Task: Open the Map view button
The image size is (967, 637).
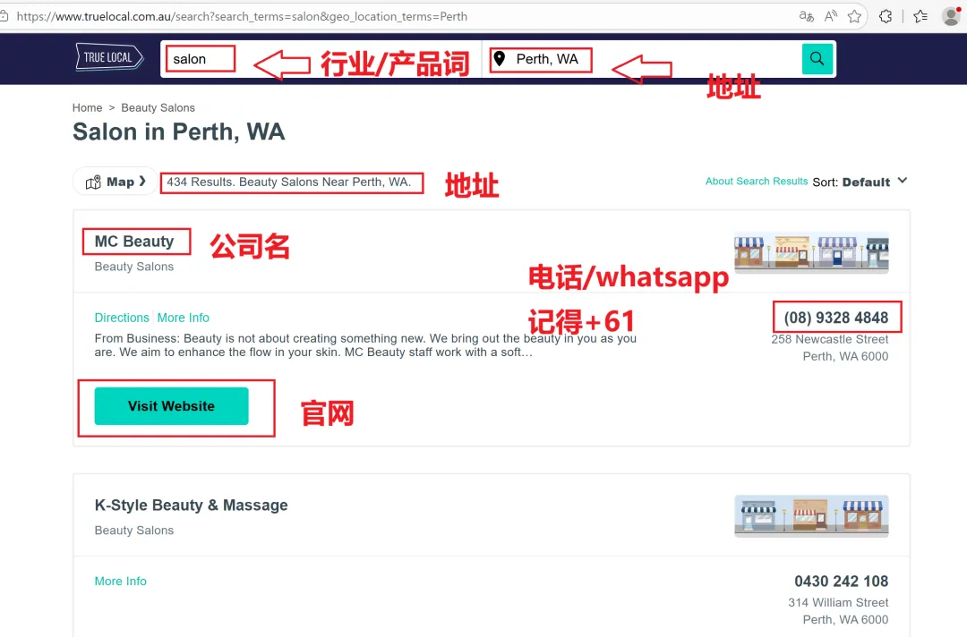Action: pos(116,182)
